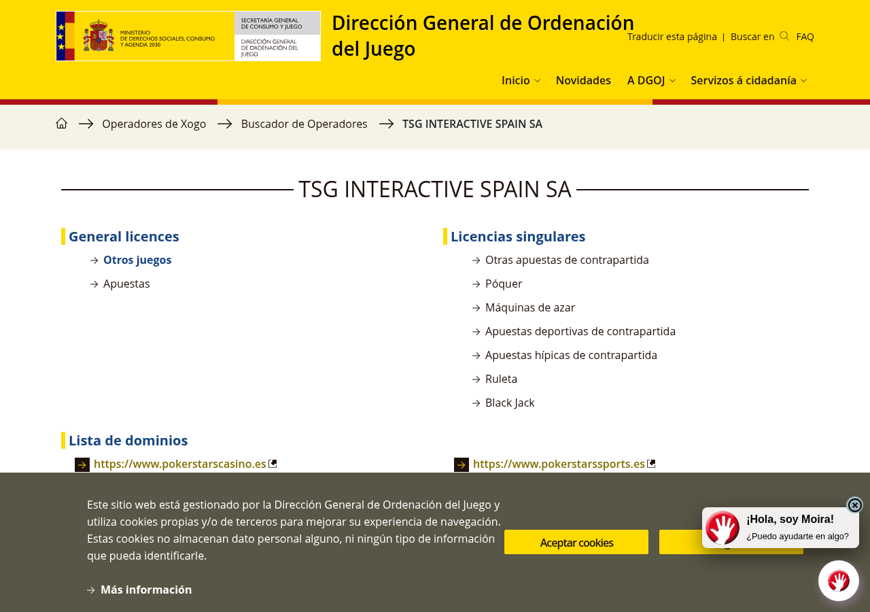Visit https://www.pokerstarssports.es domain link

pos(559,464)
